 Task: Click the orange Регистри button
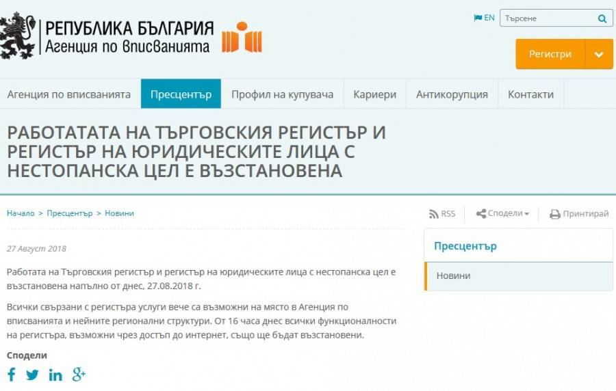point(550,55)
